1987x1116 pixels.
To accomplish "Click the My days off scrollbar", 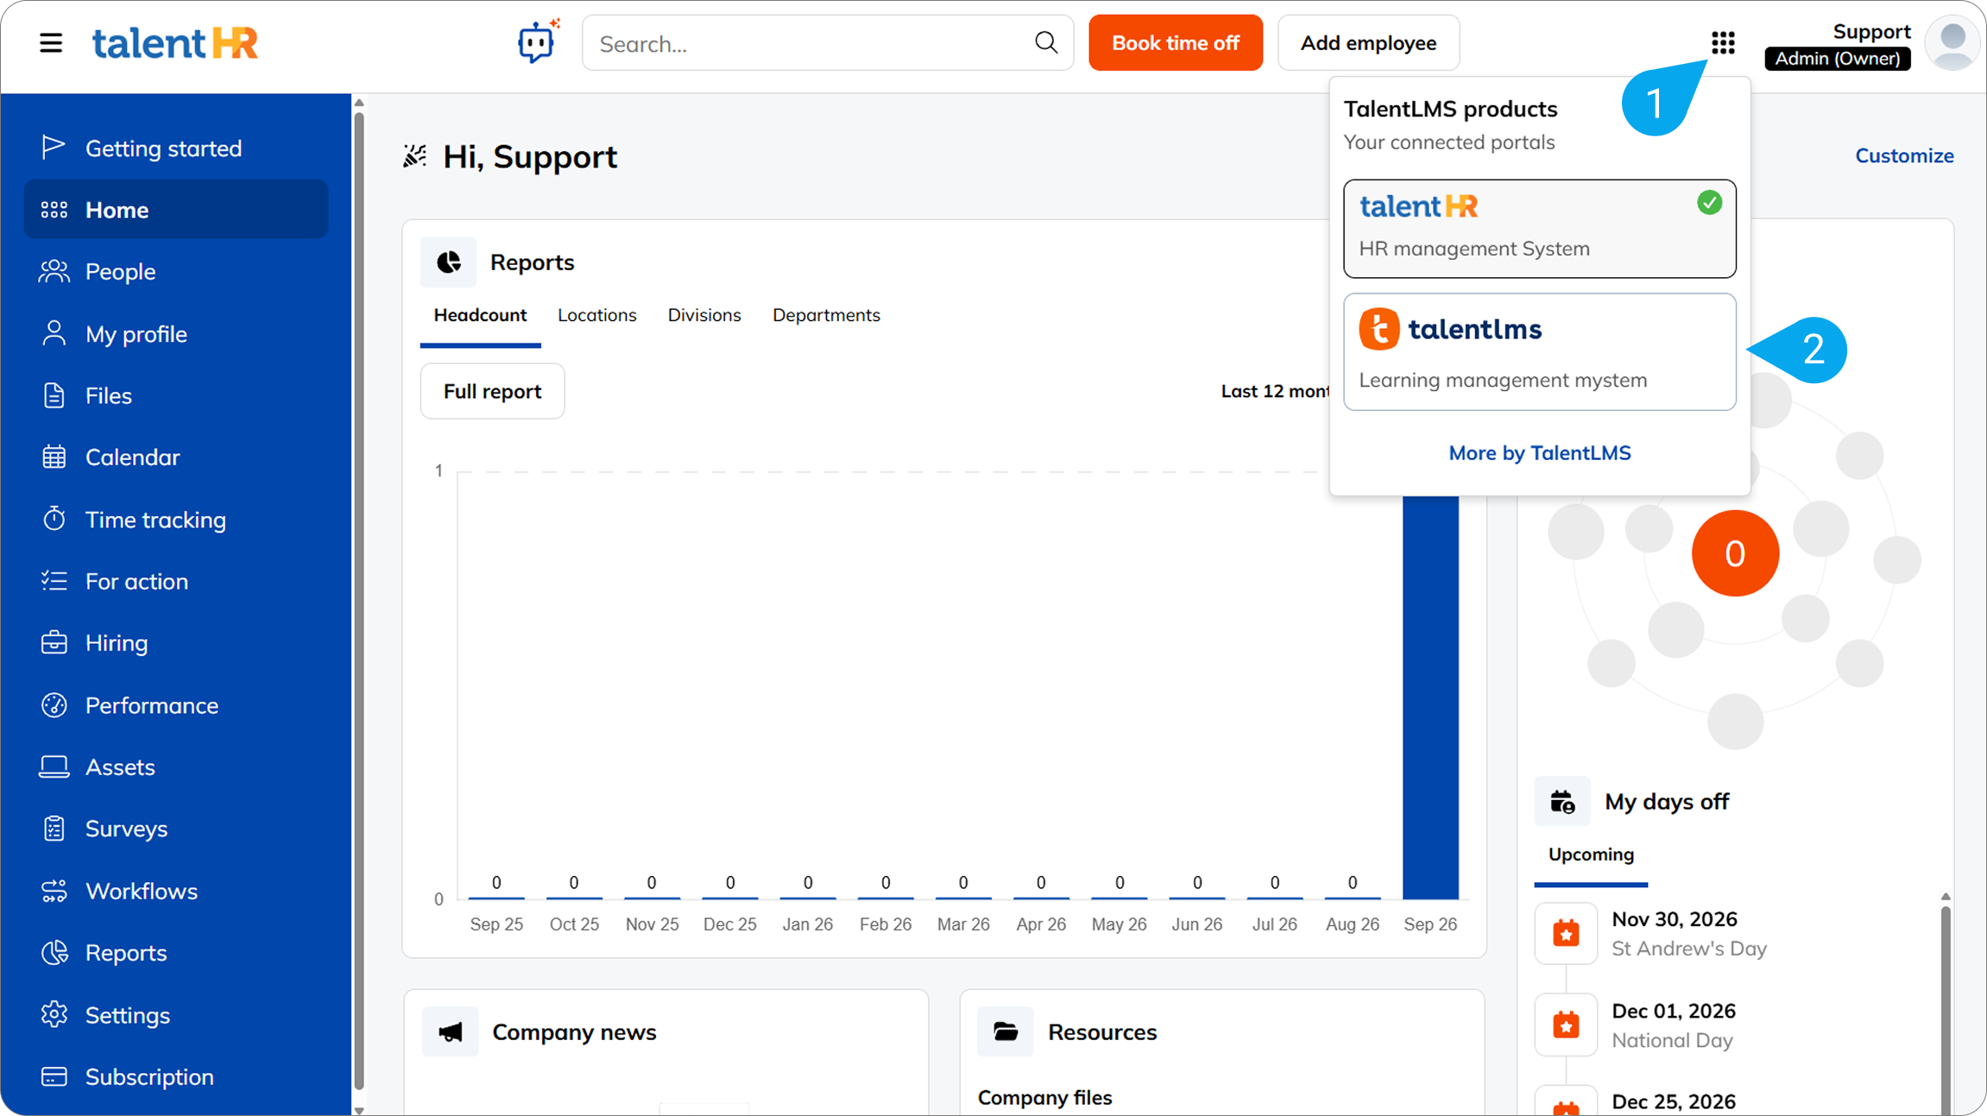I will click(x=1946, y=1010).
